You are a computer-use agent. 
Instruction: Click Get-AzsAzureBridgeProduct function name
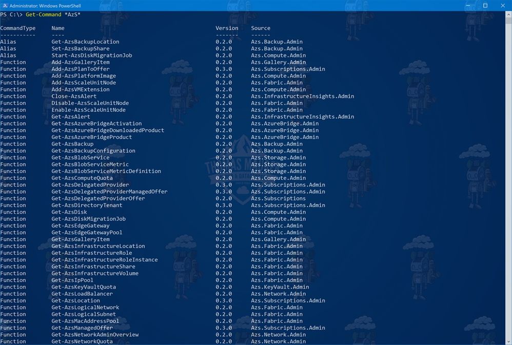(92, 137)
